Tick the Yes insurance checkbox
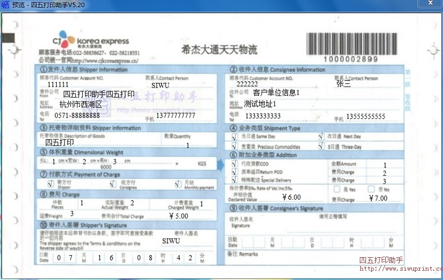443x280 pixels. 337,189
